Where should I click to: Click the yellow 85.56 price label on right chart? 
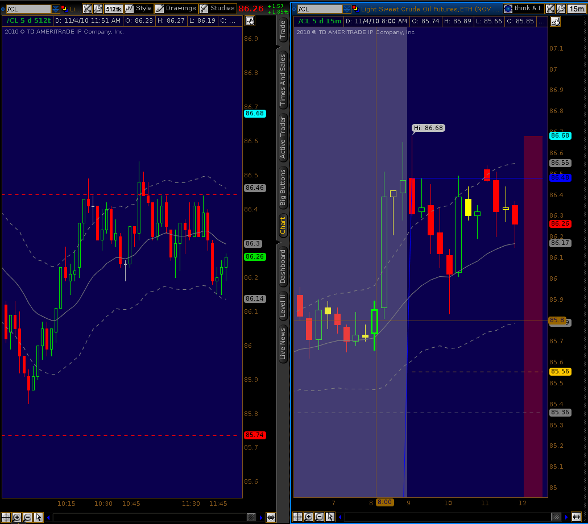[x=560, y=372]
